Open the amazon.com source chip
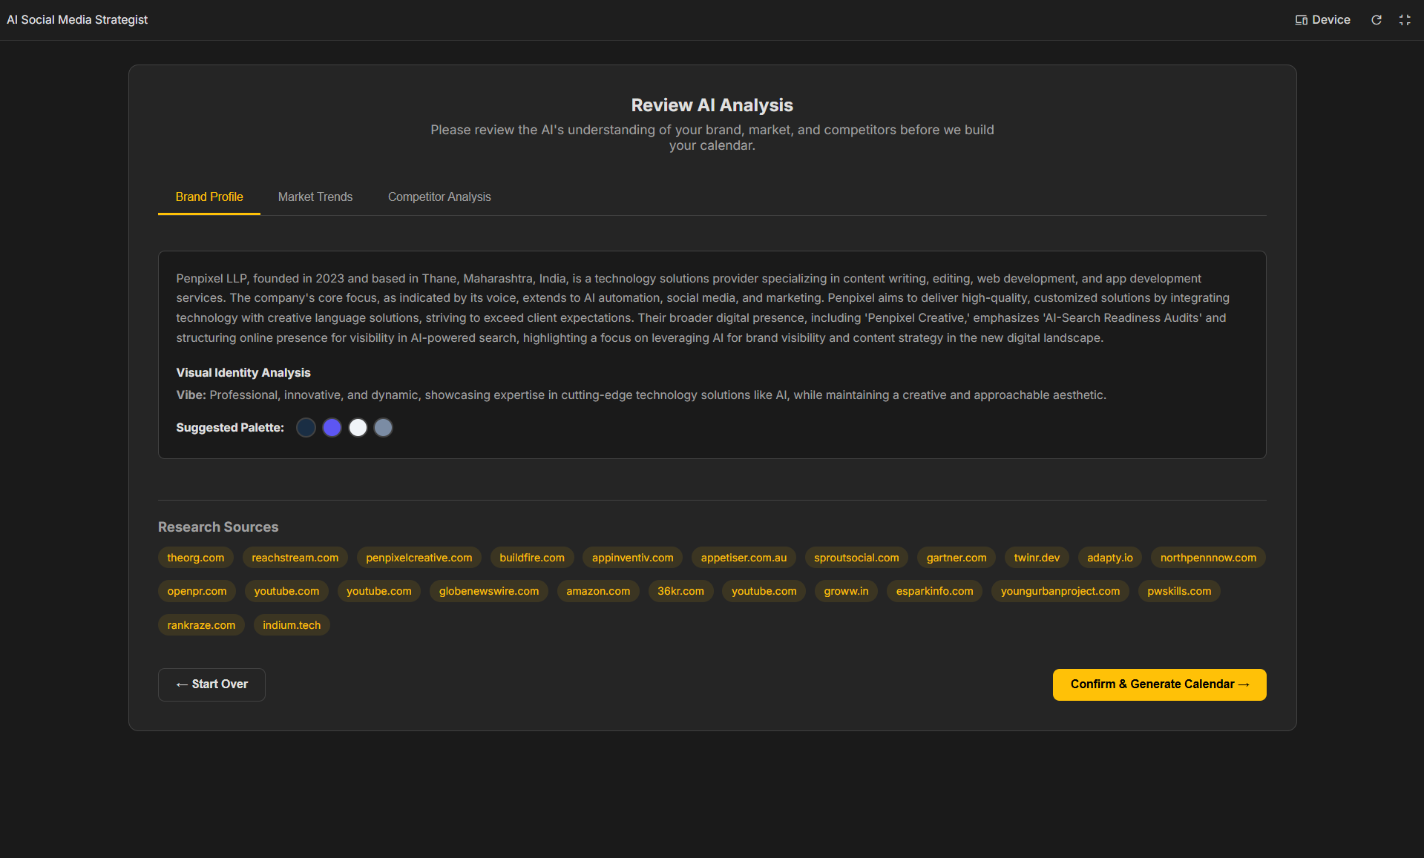This screenshot has width=1424, height=858. click(598, 591)
